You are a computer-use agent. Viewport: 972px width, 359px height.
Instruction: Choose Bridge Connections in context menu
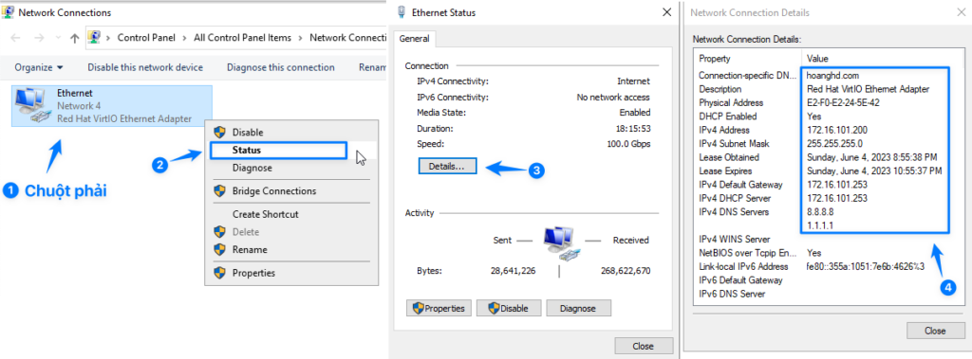pos(291,191)
